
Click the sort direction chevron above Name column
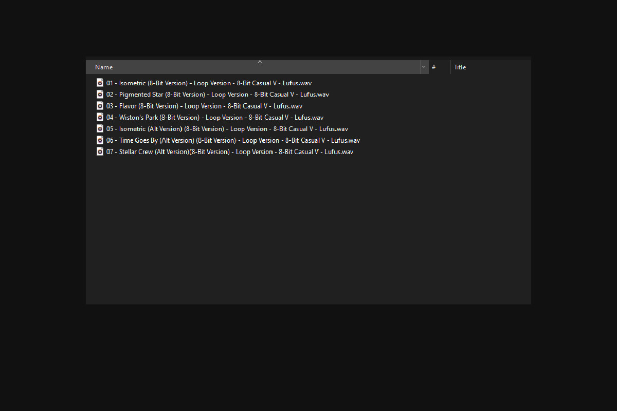pyautogui.click(x=260, y=62)
